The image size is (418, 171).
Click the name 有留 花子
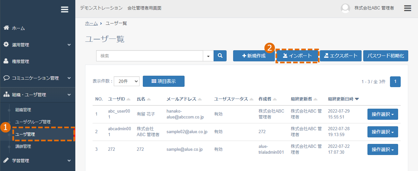146,114
